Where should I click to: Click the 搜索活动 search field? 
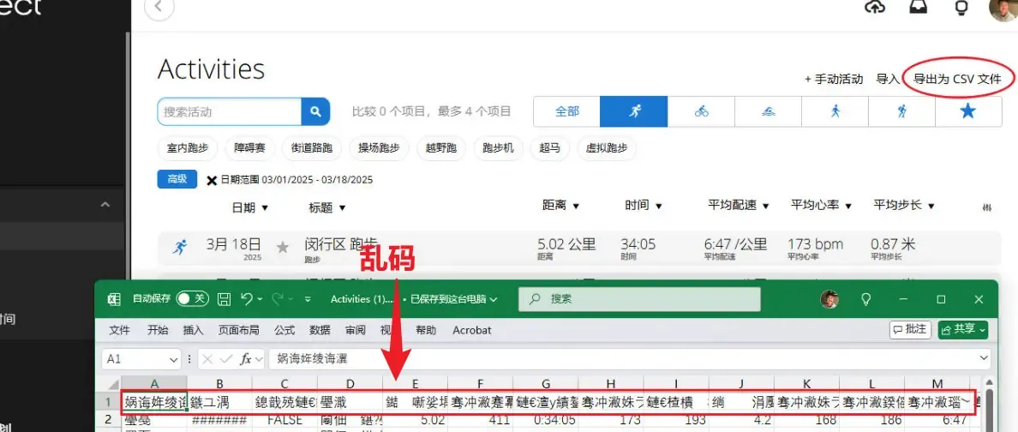(x=229, y=111)
